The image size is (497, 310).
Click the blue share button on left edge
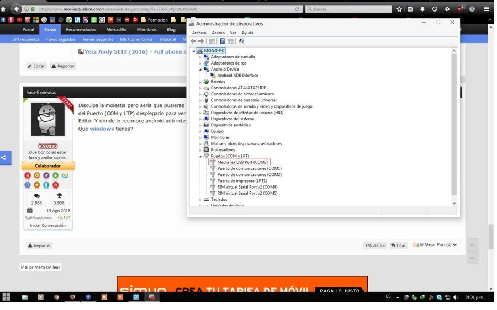click(5, 158)
